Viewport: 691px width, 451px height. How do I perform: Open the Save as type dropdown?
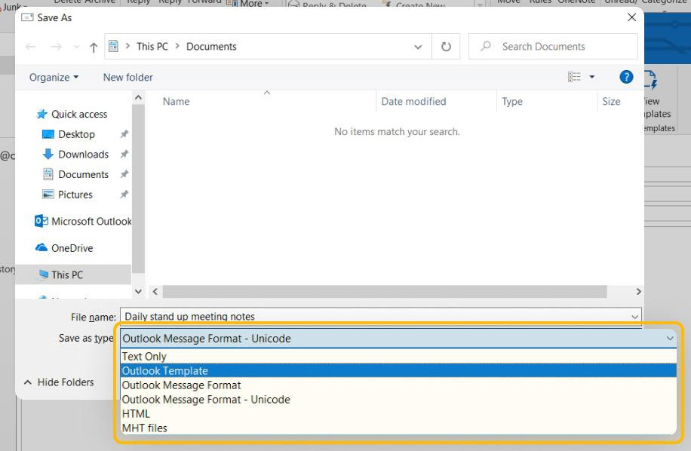click(669, 338)
